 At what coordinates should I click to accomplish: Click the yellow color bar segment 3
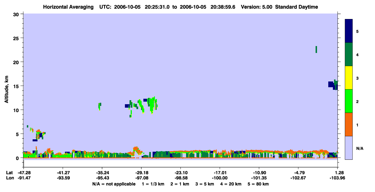coord(349,78)
